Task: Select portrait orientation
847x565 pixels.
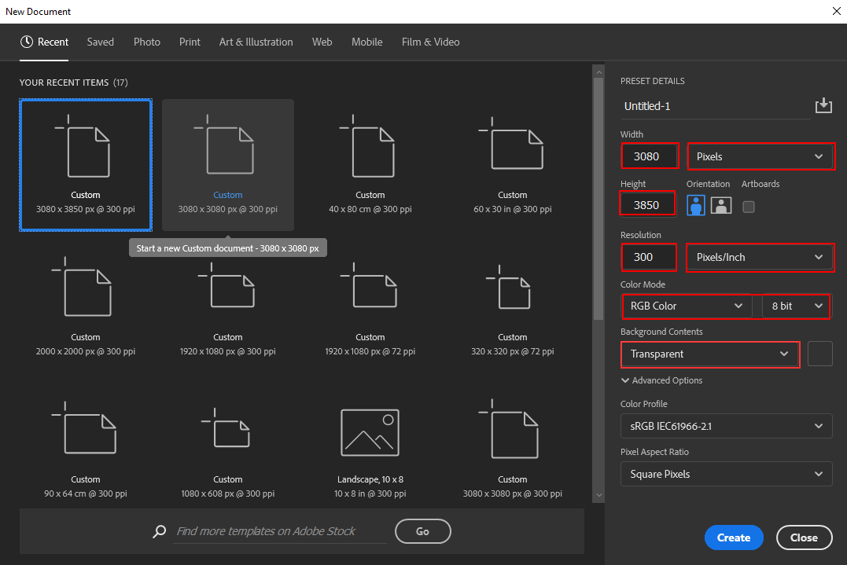Action: point(695,206)
